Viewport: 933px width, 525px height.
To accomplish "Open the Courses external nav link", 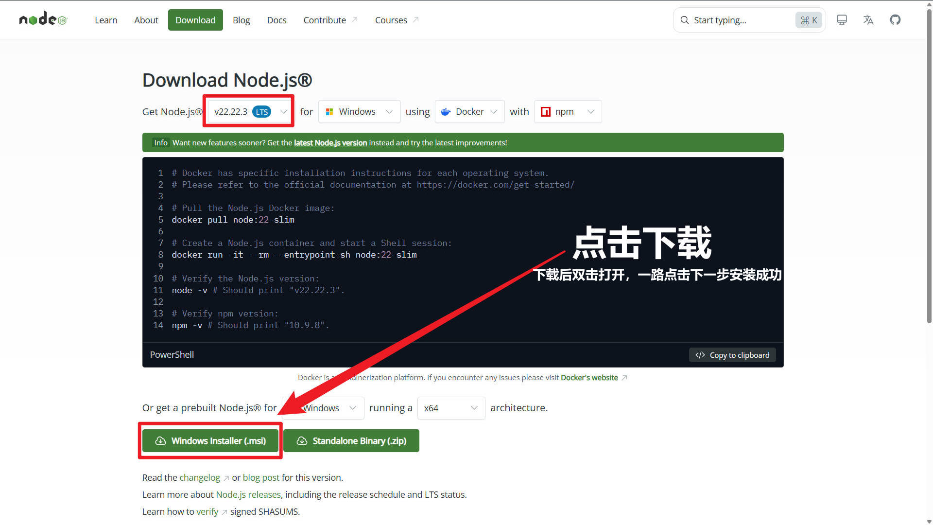I will 397,20.
